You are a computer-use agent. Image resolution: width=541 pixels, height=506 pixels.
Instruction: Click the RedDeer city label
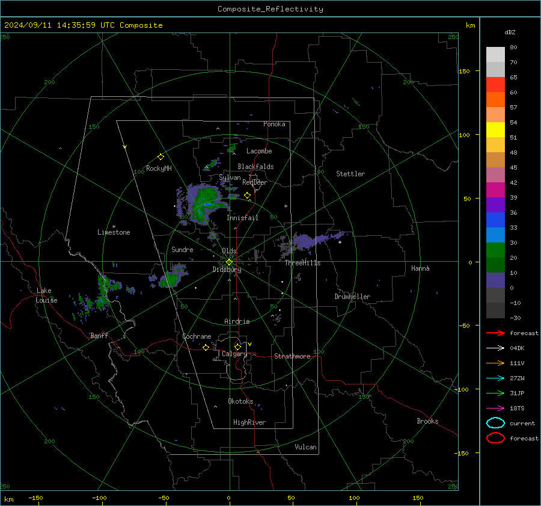point(255,182)
